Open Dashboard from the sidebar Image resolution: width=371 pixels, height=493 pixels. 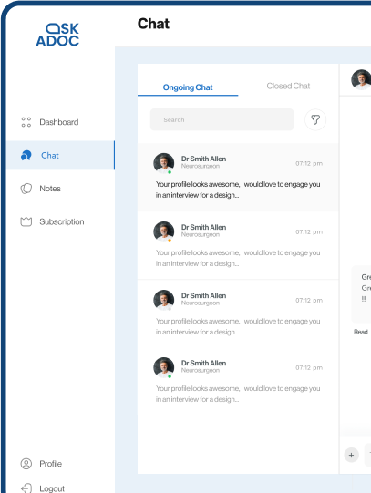tap(59, 122)
